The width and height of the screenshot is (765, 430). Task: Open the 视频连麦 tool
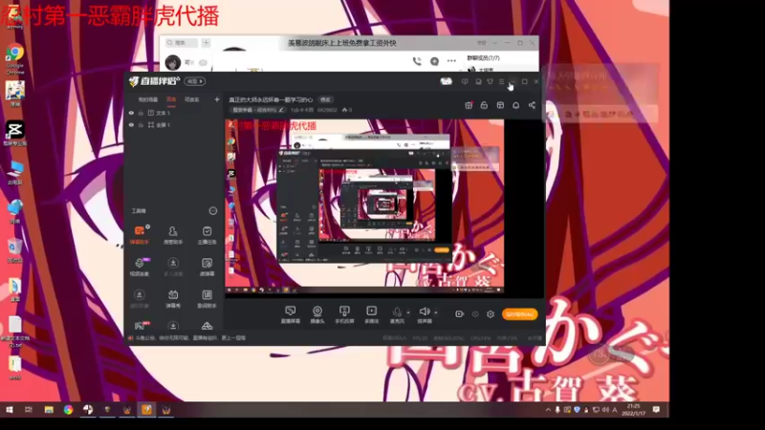[x=139, y=267]
